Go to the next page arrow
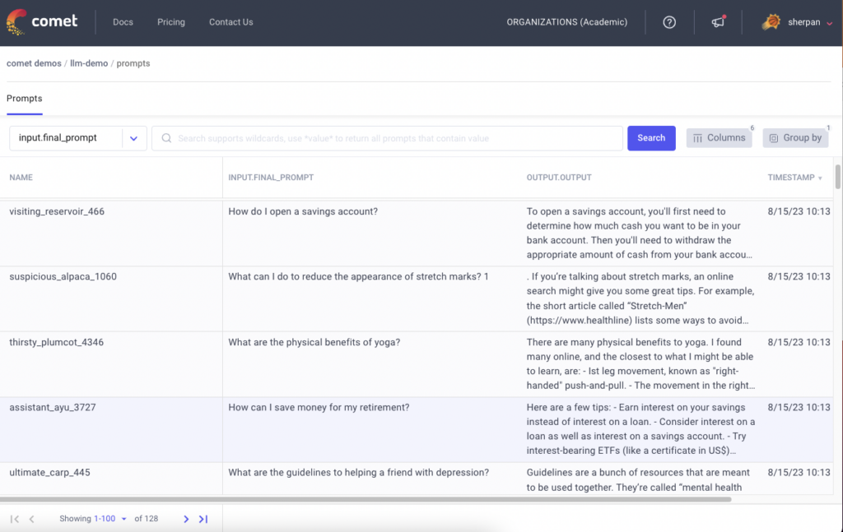 point(186,519)
